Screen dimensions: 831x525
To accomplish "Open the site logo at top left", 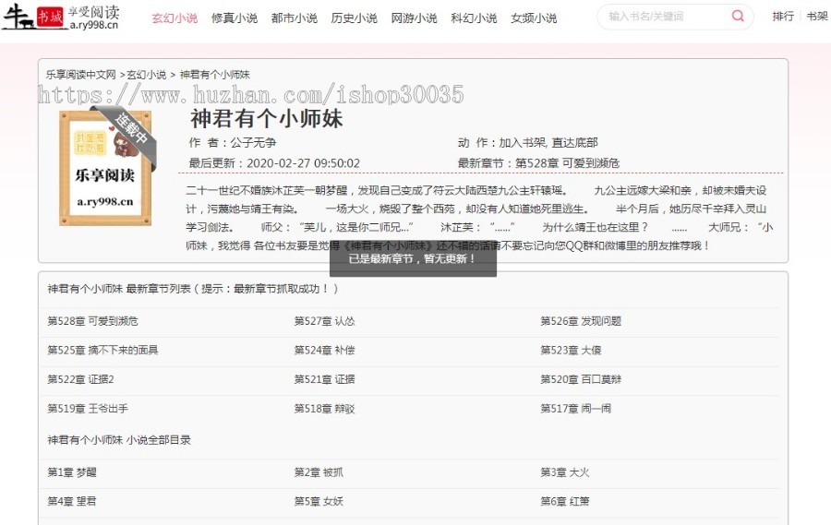I will [x=61, y=17].
